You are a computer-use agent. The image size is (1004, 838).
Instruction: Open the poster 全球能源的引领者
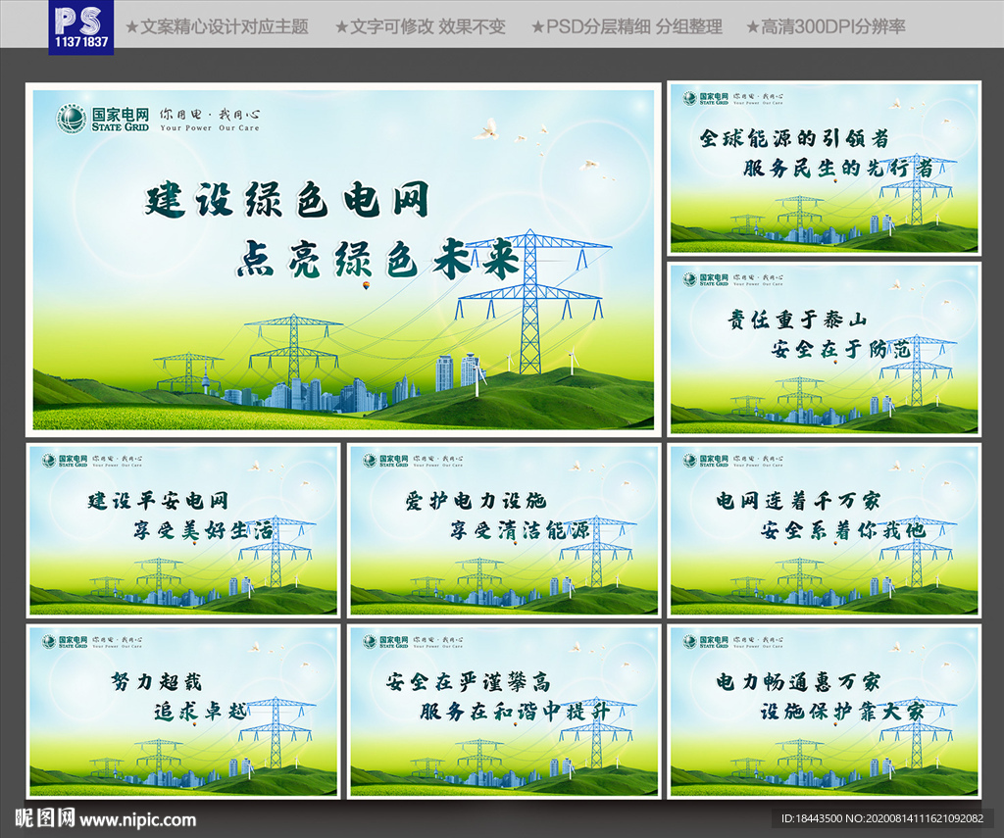pyautogui.click(x=824, y=168)
